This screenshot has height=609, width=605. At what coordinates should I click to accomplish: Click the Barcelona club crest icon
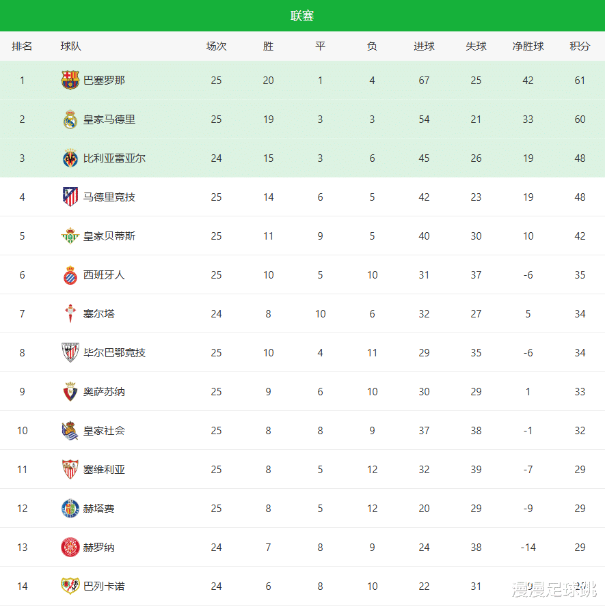[x=70, y=81]
